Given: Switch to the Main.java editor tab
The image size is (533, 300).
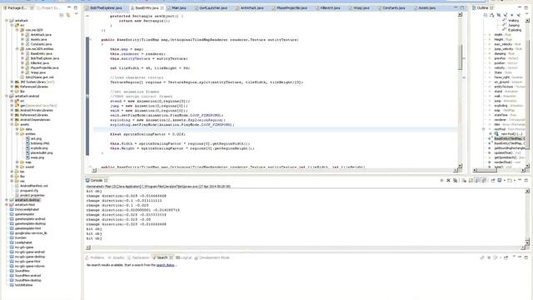Looking at the screenshot, I should (179, 7).
